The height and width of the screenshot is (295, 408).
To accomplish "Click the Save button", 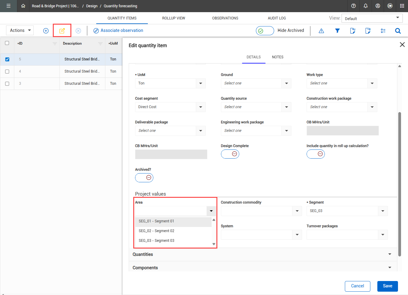I will pyautogui.click(x=387, y=286).
